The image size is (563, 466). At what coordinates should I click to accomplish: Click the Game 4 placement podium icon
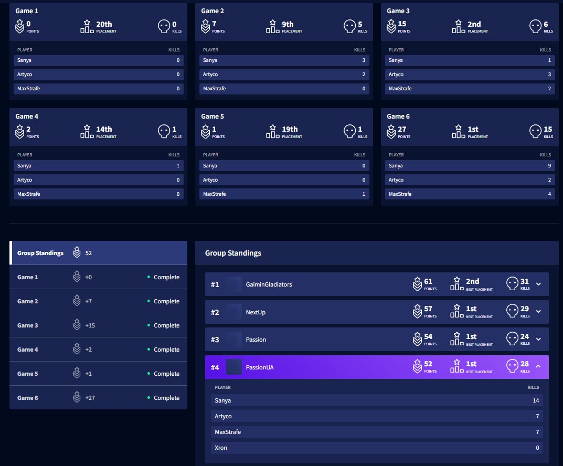pyautogui.click(x=87, y=131)
